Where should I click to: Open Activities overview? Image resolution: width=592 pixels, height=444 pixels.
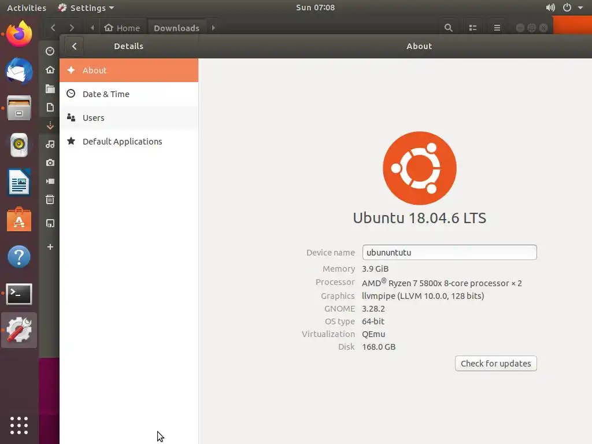point(27,8)
